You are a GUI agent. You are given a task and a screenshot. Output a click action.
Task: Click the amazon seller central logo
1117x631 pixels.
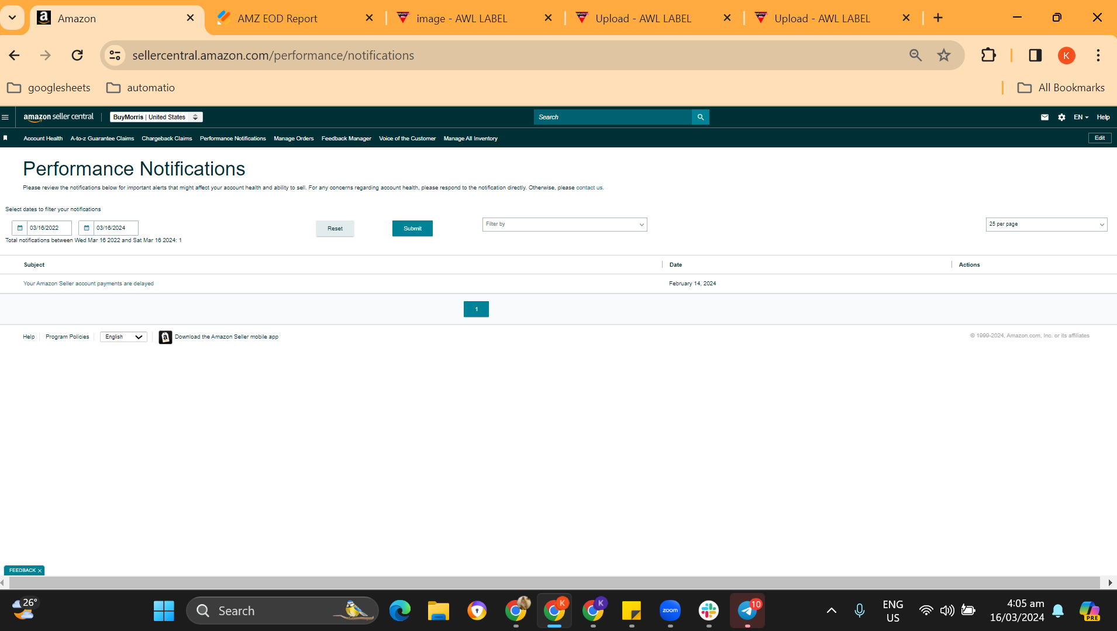(x=58, y=117)
